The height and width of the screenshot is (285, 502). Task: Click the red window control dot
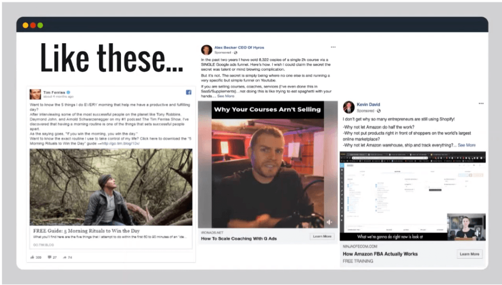(x=32, y=25)
